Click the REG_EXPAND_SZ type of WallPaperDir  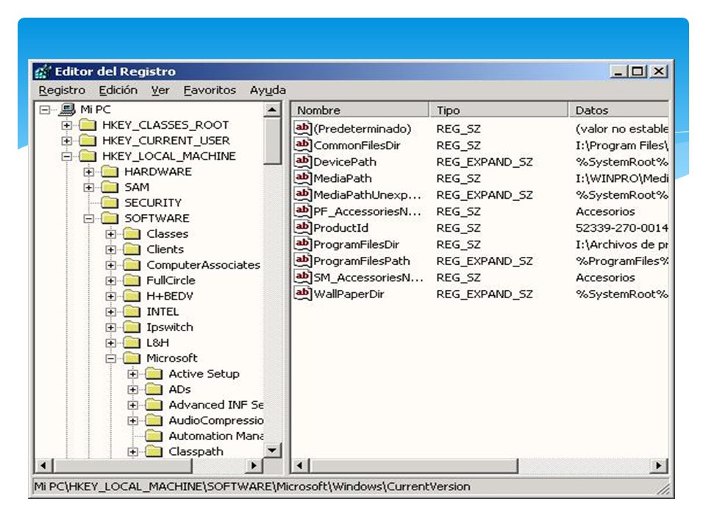tap(484, 294)
